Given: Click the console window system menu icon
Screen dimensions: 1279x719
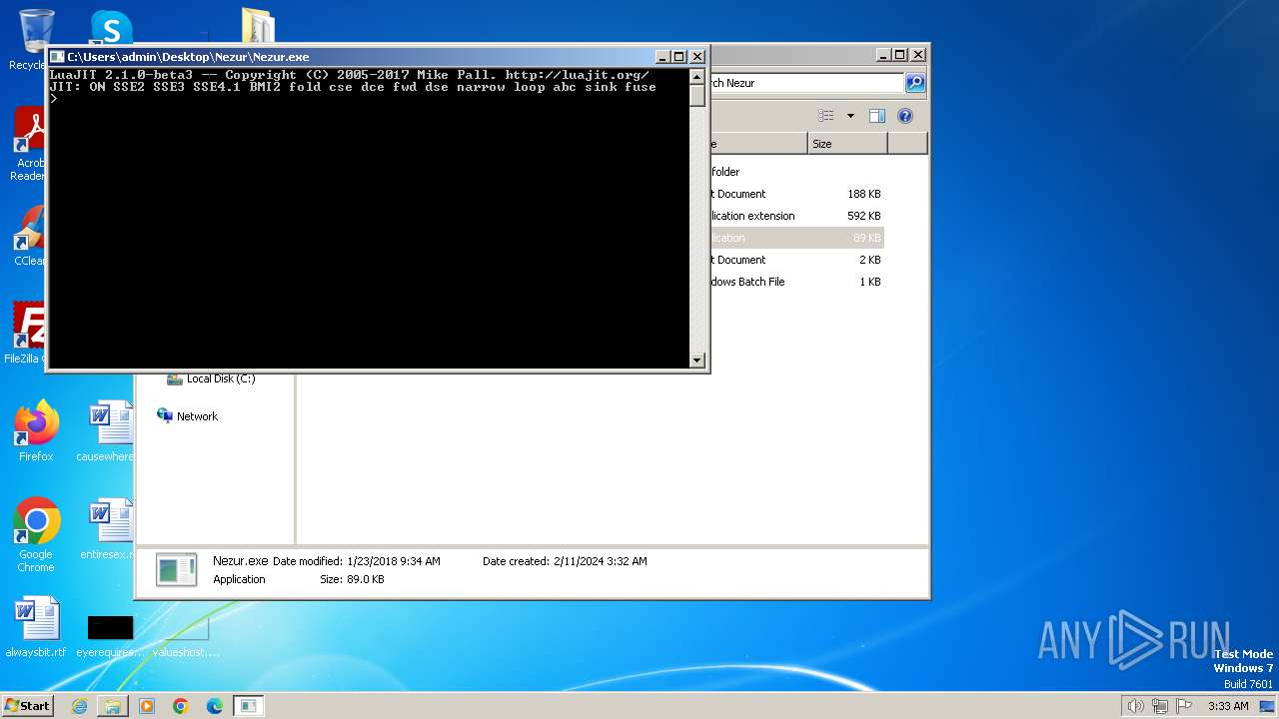Looking at the screenshot, I should point(57,57).
